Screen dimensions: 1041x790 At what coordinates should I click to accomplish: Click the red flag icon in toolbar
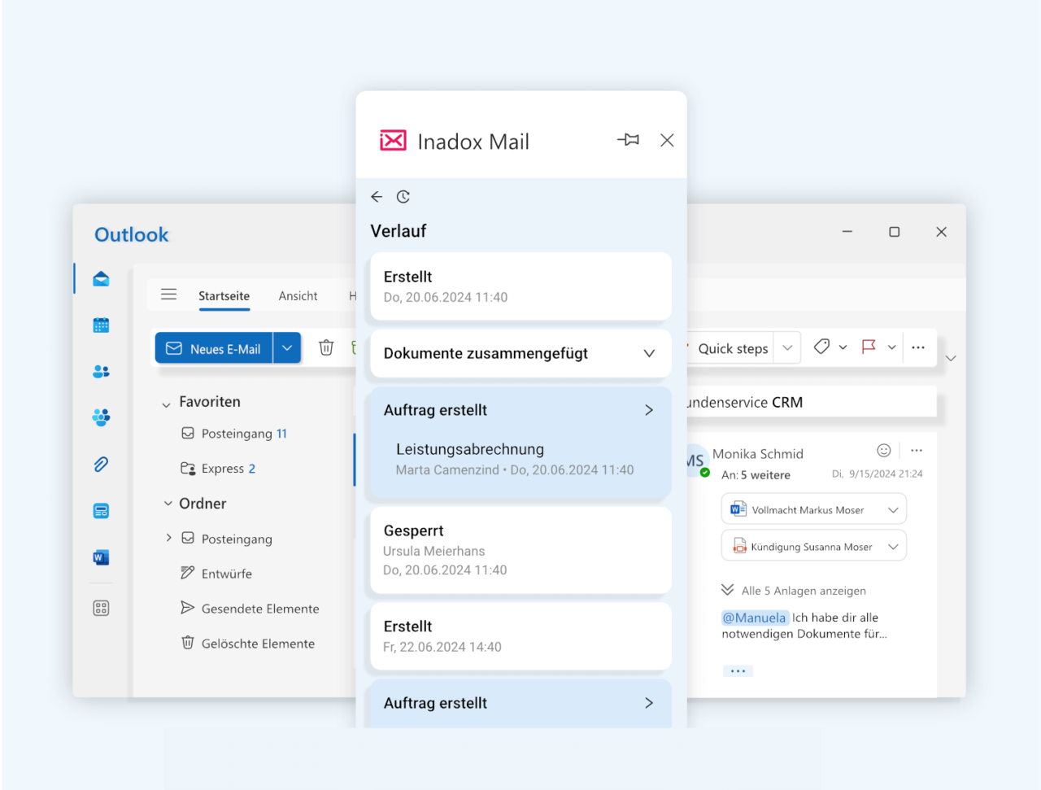click(869, 347)
